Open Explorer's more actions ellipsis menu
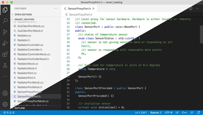The image size is (203, 115). [56, 8]
